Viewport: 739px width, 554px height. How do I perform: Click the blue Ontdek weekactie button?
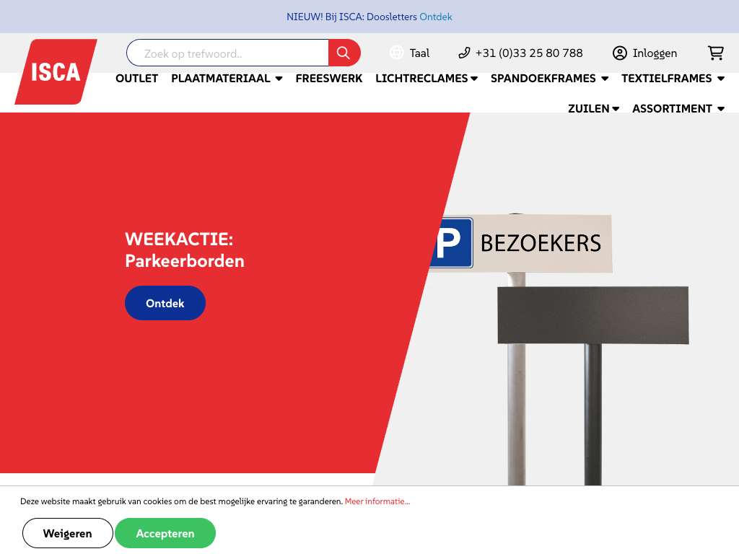tap(165, 303)
